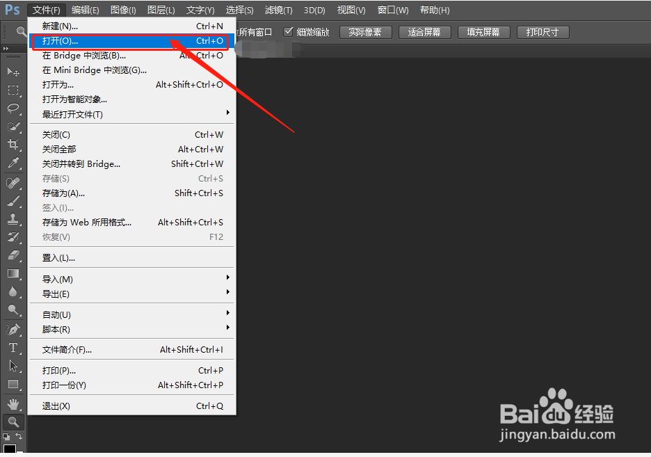
Task: Click the 填充屏幕 button
Action: pos(483,33)
